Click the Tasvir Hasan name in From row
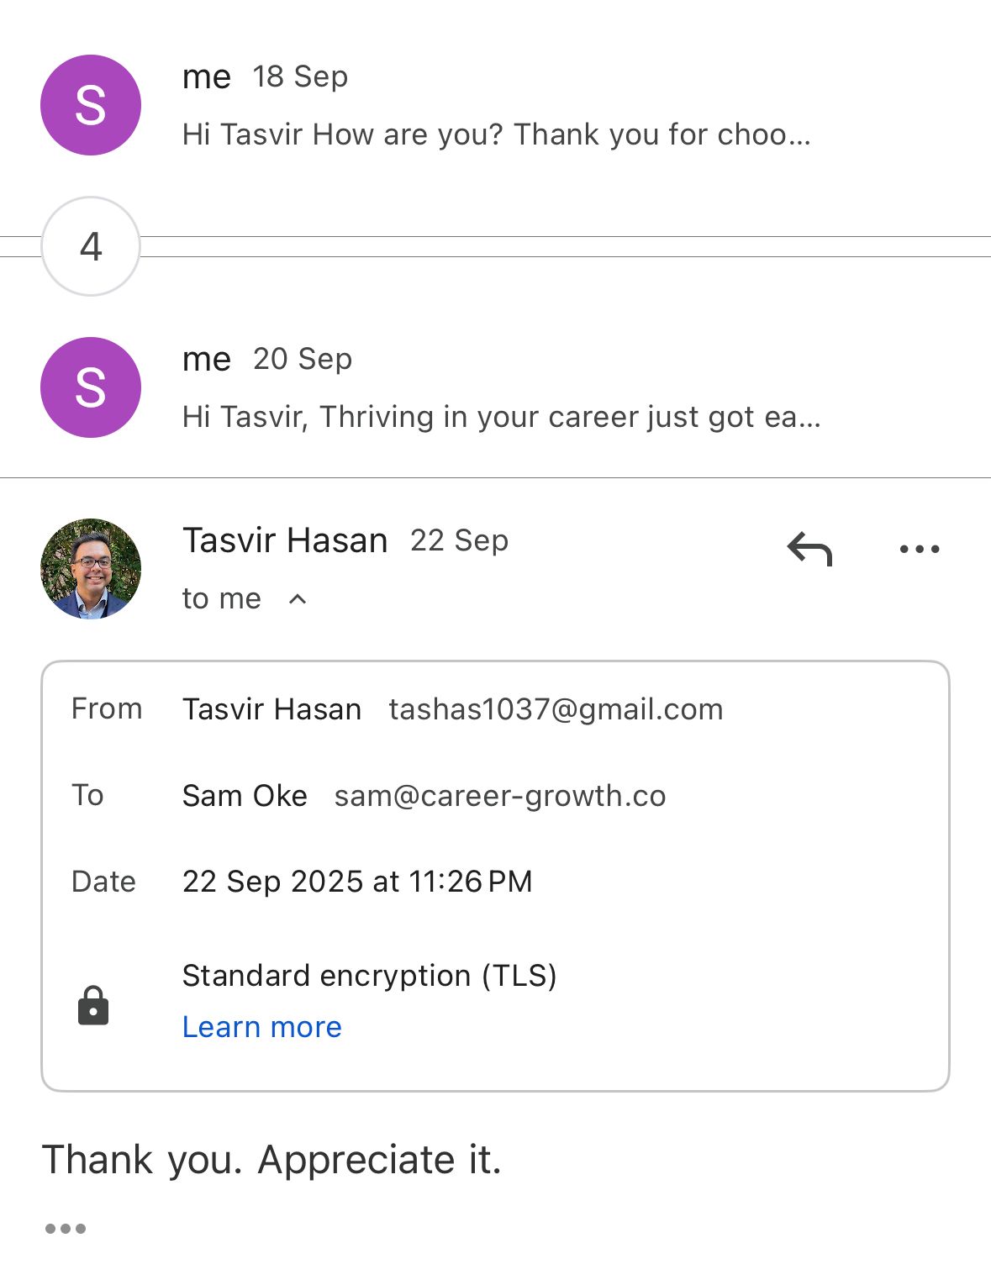Viewport: 991px width, 1264px height. coord(271,709)
